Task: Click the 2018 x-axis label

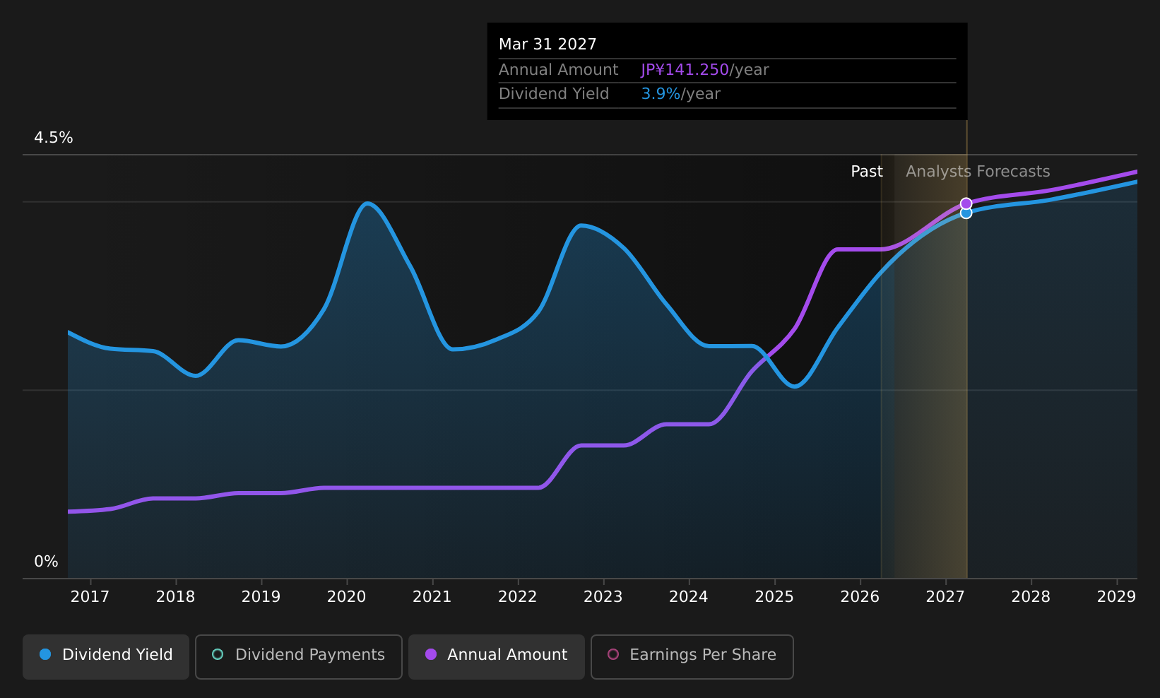Action: 175,597
